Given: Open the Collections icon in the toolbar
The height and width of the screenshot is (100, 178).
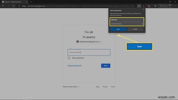Looking at the screenshot, I should [x=155, y=6].
